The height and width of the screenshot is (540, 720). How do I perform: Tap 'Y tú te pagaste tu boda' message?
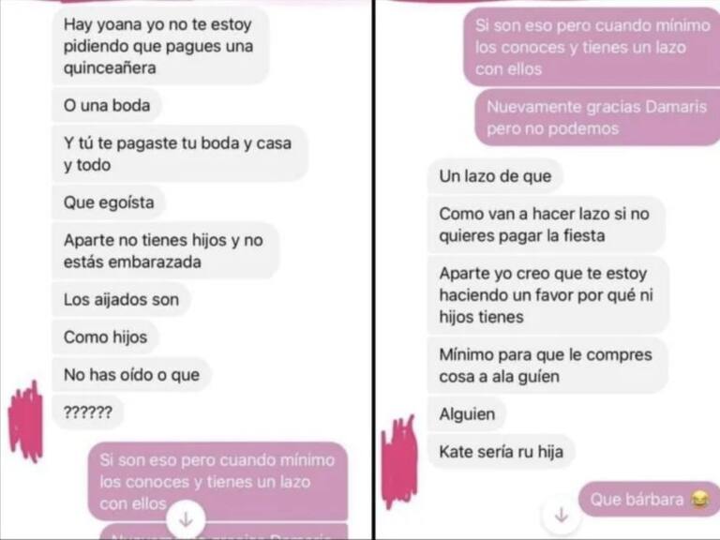click(x=179, y=154)
